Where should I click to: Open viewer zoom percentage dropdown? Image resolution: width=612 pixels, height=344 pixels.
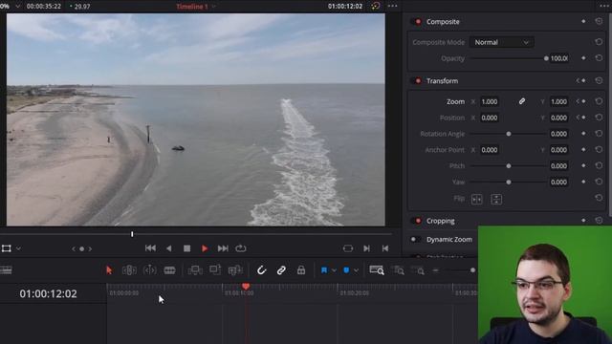tap(17, 7)
